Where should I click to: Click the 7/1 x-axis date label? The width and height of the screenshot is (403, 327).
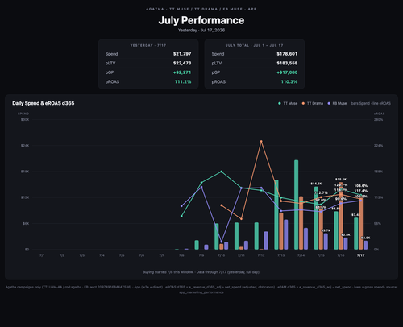click(42, 255)
